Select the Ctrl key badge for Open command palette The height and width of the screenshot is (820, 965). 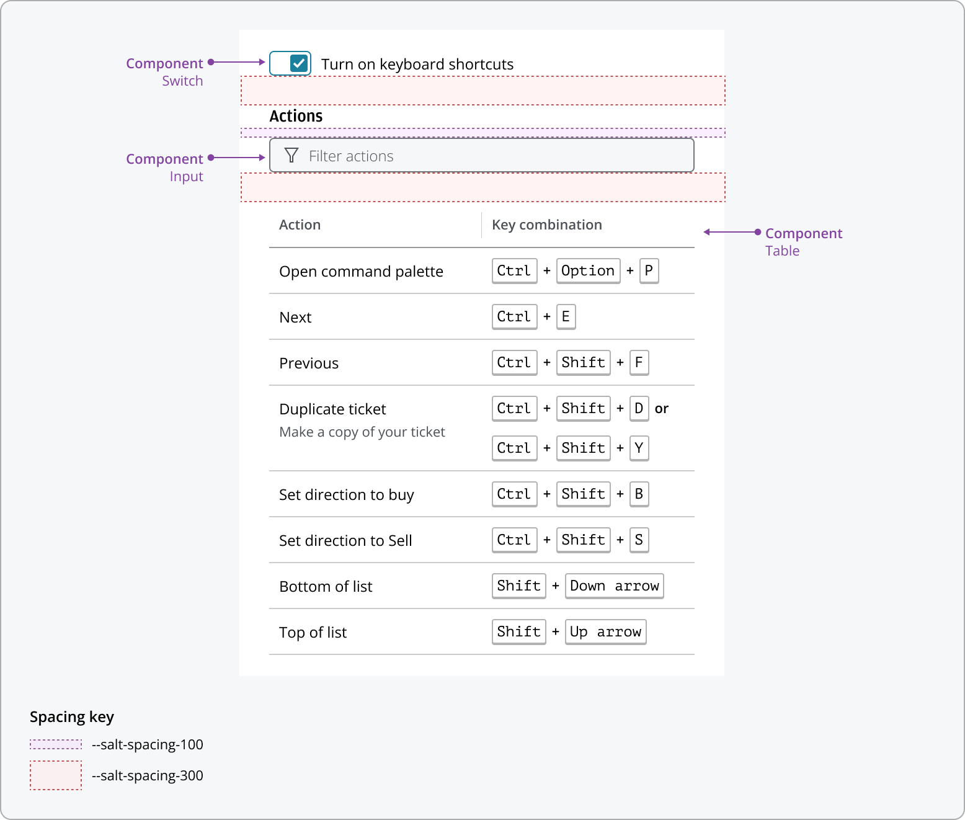tap(514, 270)
